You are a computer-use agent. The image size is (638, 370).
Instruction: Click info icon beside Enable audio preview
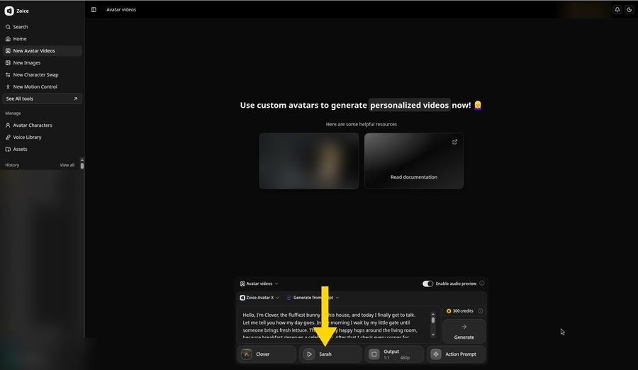point(482,284)
